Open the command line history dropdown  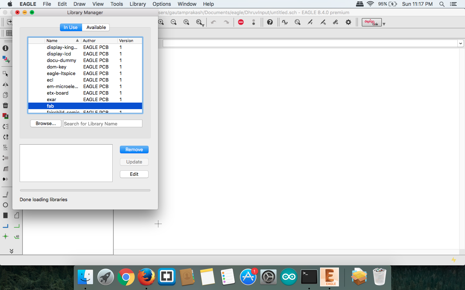click(x=461, y=43)
